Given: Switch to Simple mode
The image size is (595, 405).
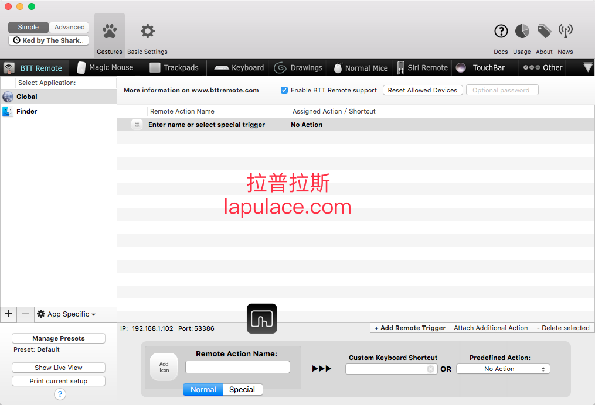Looking at the screenshot, I should point(29,28).
